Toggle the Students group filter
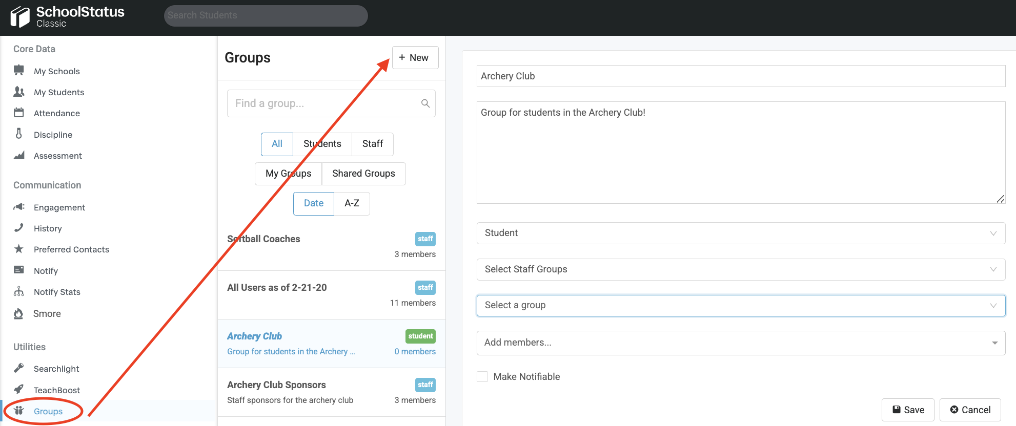Viewport: 1016px width, 426px height. (x=322, y=144)
